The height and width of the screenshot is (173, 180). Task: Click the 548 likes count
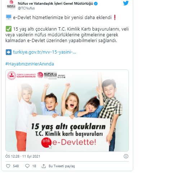16,166
